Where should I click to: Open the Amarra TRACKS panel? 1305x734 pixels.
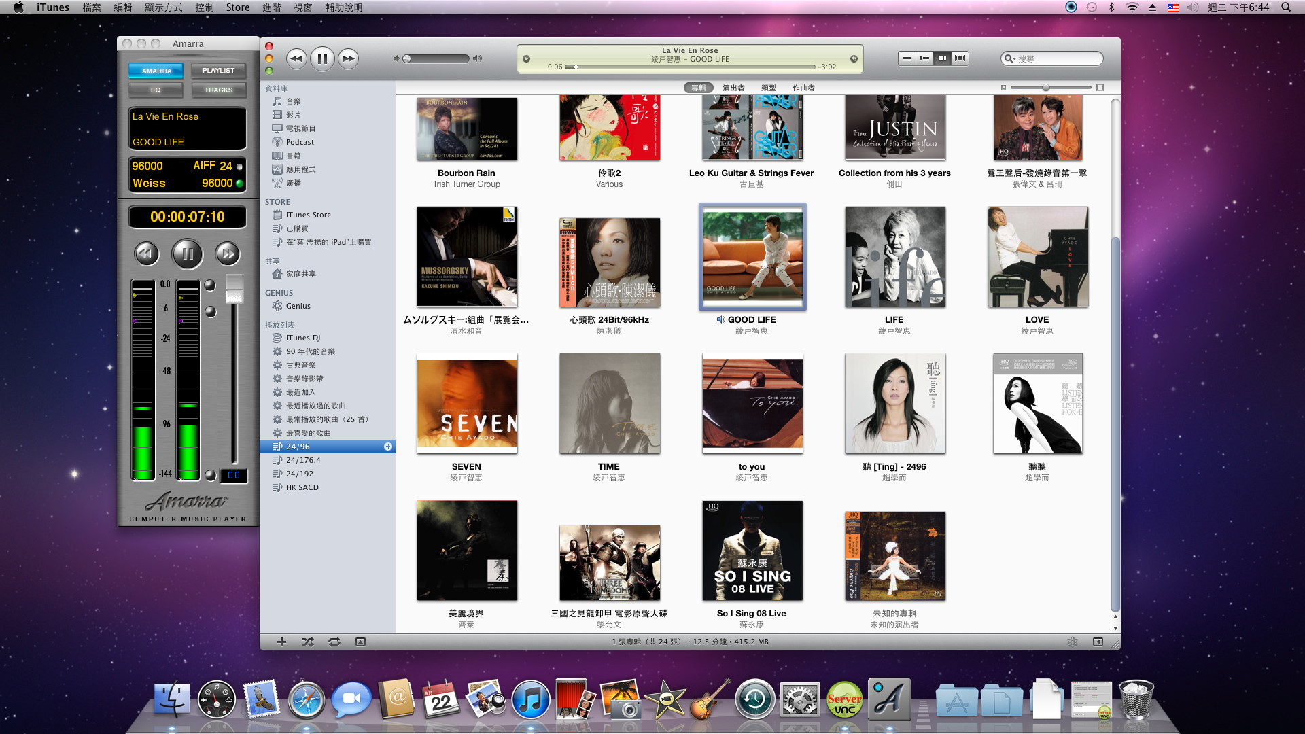tap(218, 90)
